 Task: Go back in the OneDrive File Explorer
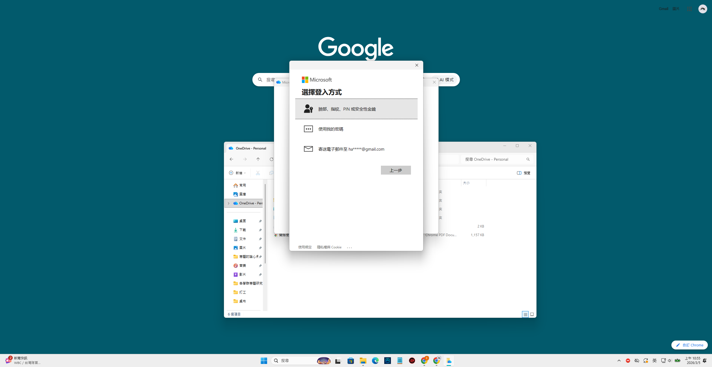pos(231,159)
